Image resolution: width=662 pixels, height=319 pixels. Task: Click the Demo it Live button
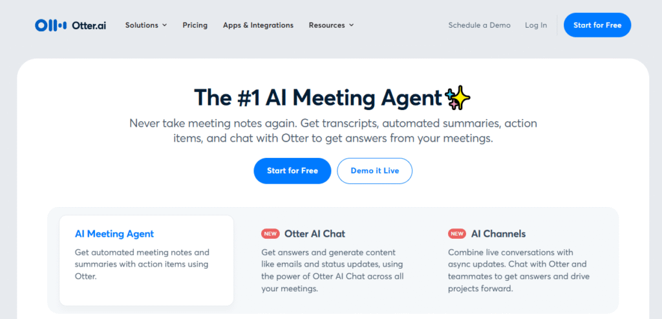tap(374, 171)
